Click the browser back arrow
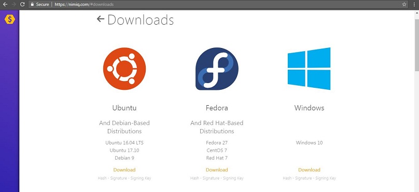Image resolution: width=419 pixels, height=192 pixels. tap(5, 4)
